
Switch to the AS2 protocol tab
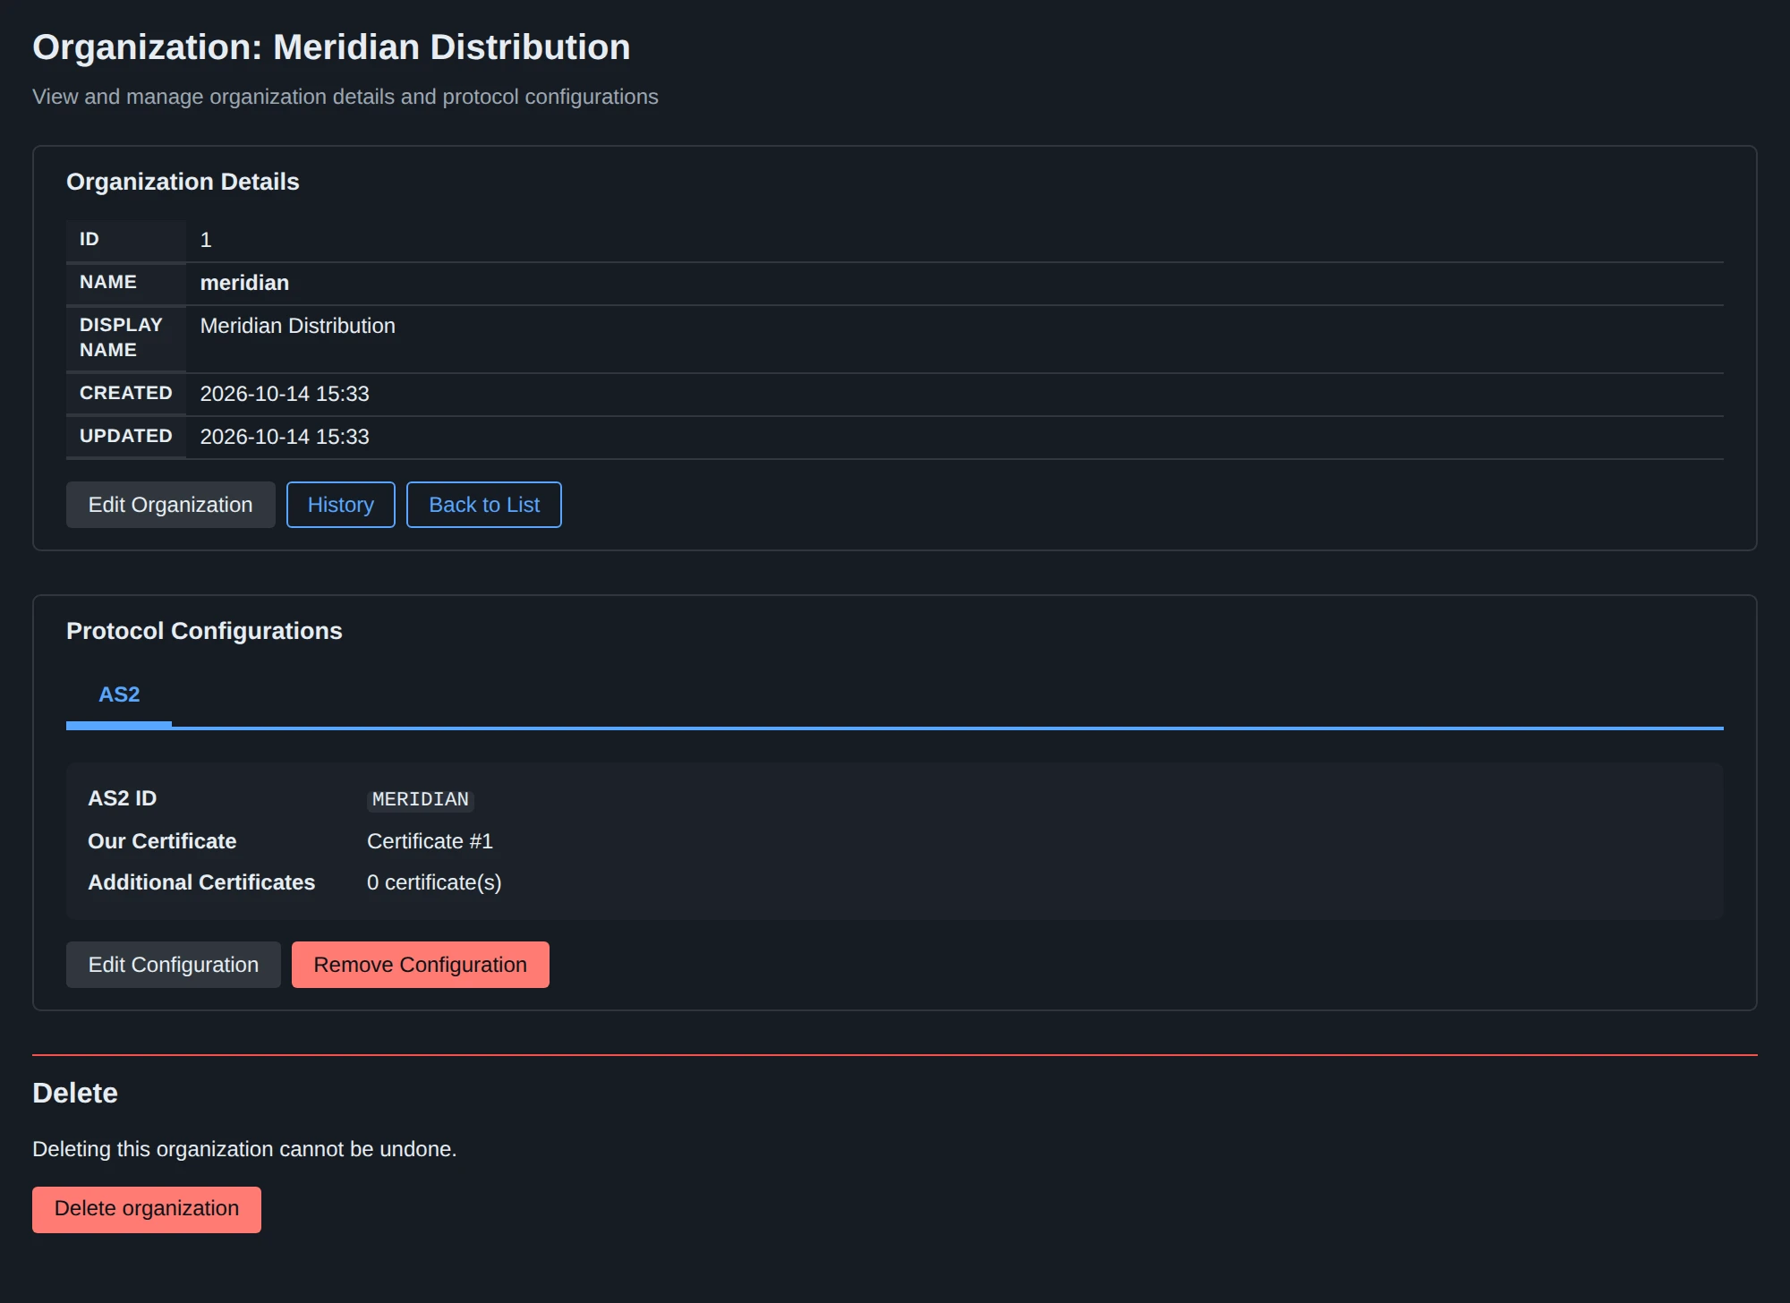(x=119, y=694)
